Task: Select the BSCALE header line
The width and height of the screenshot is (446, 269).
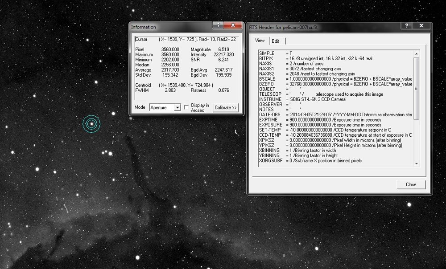Action: pos(336,79)
